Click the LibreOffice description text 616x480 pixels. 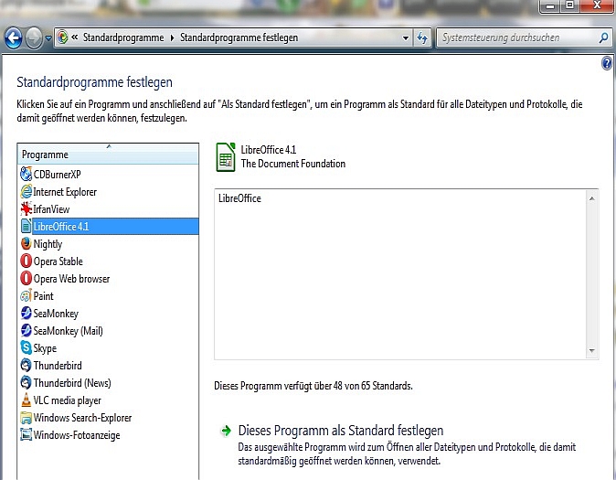239,198
